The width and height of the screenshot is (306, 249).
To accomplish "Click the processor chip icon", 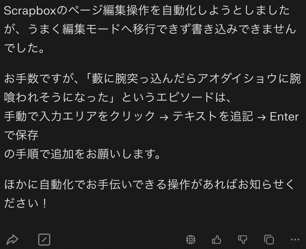I will (x=191, y=240).
